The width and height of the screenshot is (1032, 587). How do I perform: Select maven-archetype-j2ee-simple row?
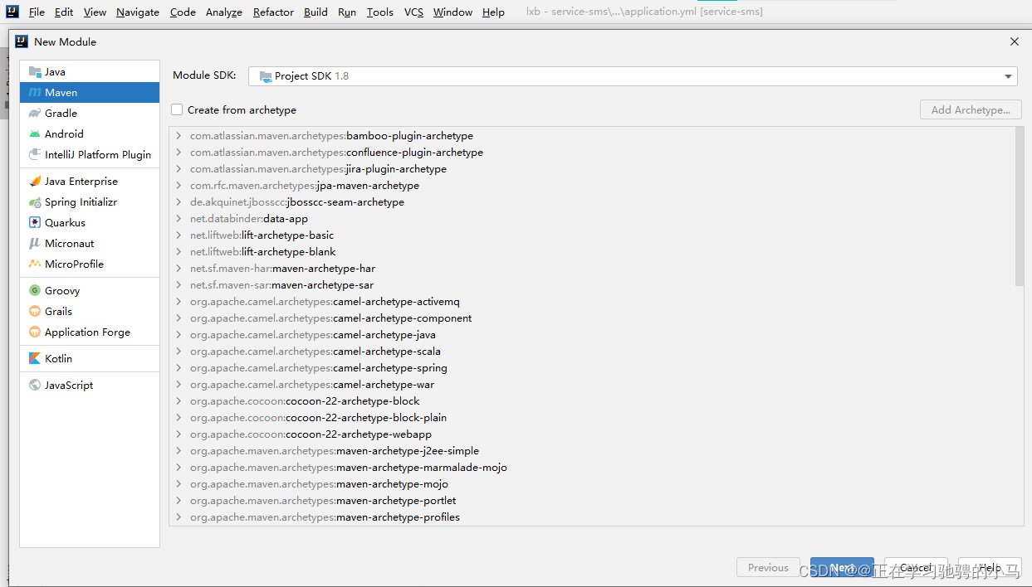click(592, 450)
